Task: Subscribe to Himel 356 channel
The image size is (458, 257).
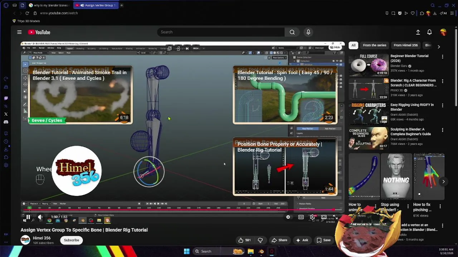Action: coord(72,240)
